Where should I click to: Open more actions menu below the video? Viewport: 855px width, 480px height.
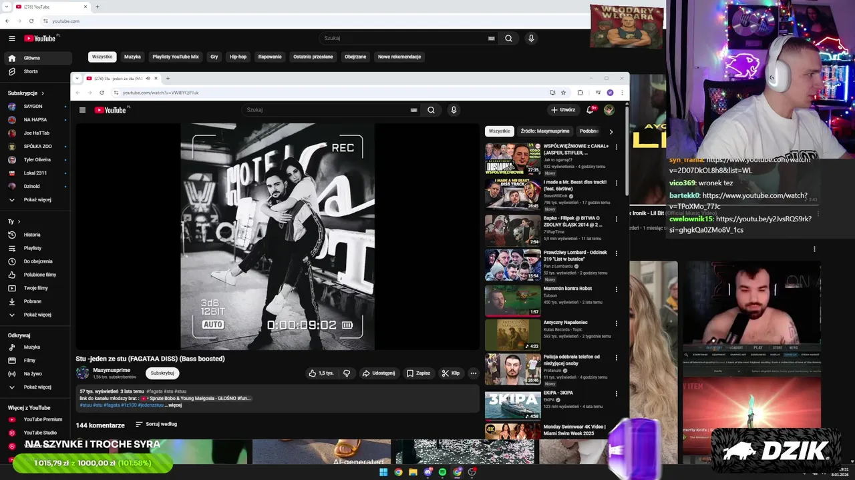(473, 373)
